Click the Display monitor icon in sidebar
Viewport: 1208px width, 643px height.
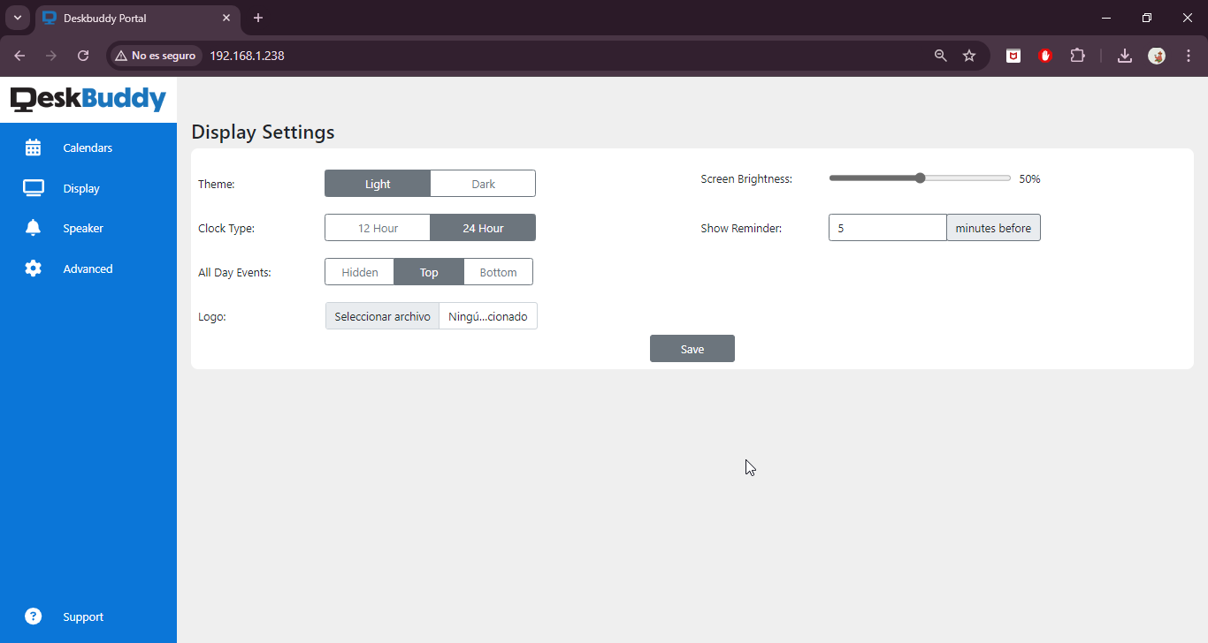tap(33, 188)
